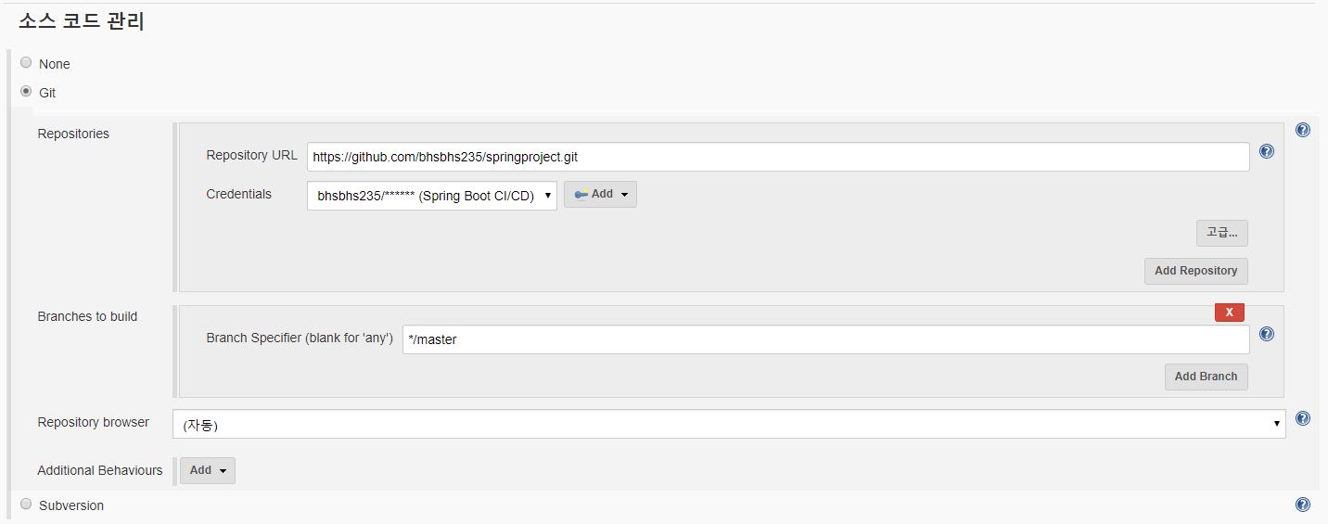Open help icon on Subversion row
Image resolution: width=1328 pixels, height=524 pixels.
coord(1302,505)
